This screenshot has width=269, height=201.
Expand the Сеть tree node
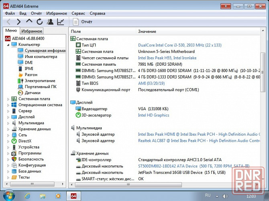point(8,135)
